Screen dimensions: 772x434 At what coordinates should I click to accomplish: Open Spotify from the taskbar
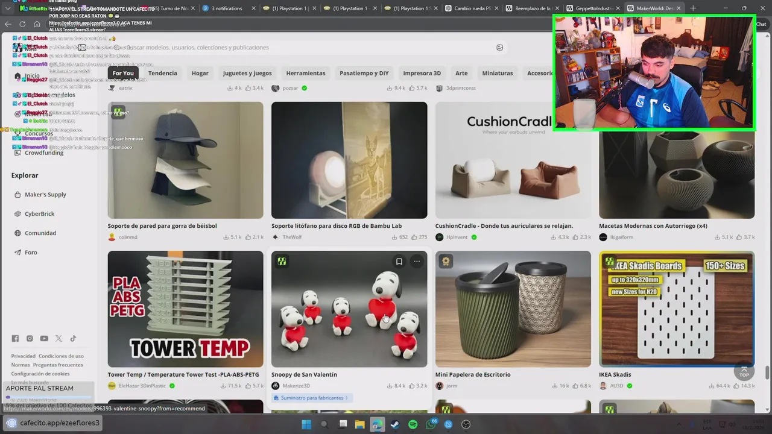(413, 424)
